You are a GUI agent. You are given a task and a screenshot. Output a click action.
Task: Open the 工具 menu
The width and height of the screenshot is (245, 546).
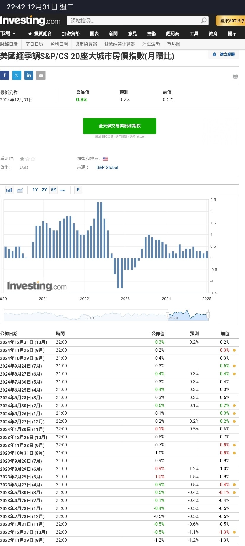click(194, 34)
